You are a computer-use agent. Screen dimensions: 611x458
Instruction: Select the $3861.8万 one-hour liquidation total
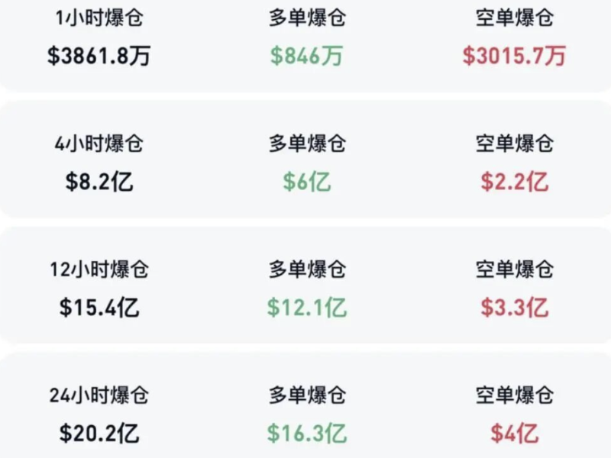click(x=99, y=56)
